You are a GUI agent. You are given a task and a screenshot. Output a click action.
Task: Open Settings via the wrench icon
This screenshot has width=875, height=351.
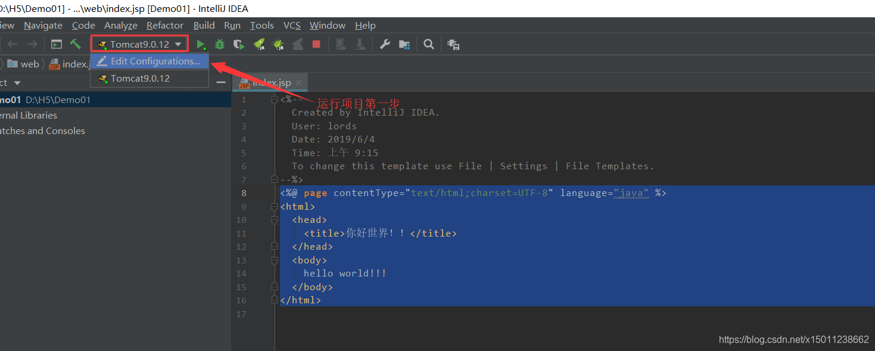point(385,44)
